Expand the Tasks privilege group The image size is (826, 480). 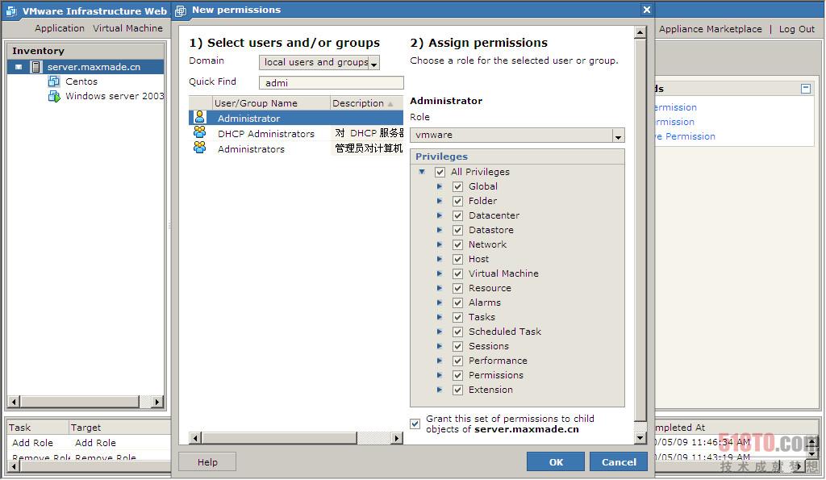440,317
